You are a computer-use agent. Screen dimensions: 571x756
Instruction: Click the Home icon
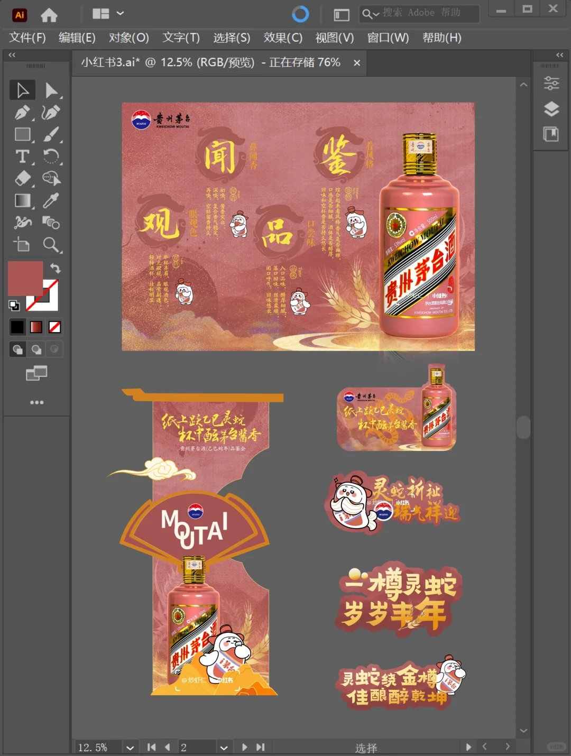pyautogui.click(x=49, y=15)
